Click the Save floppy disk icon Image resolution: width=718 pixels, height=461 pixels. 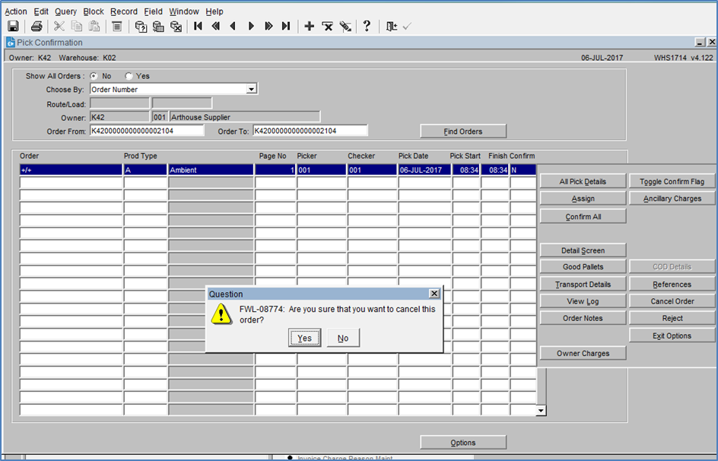tap(13, 26)
